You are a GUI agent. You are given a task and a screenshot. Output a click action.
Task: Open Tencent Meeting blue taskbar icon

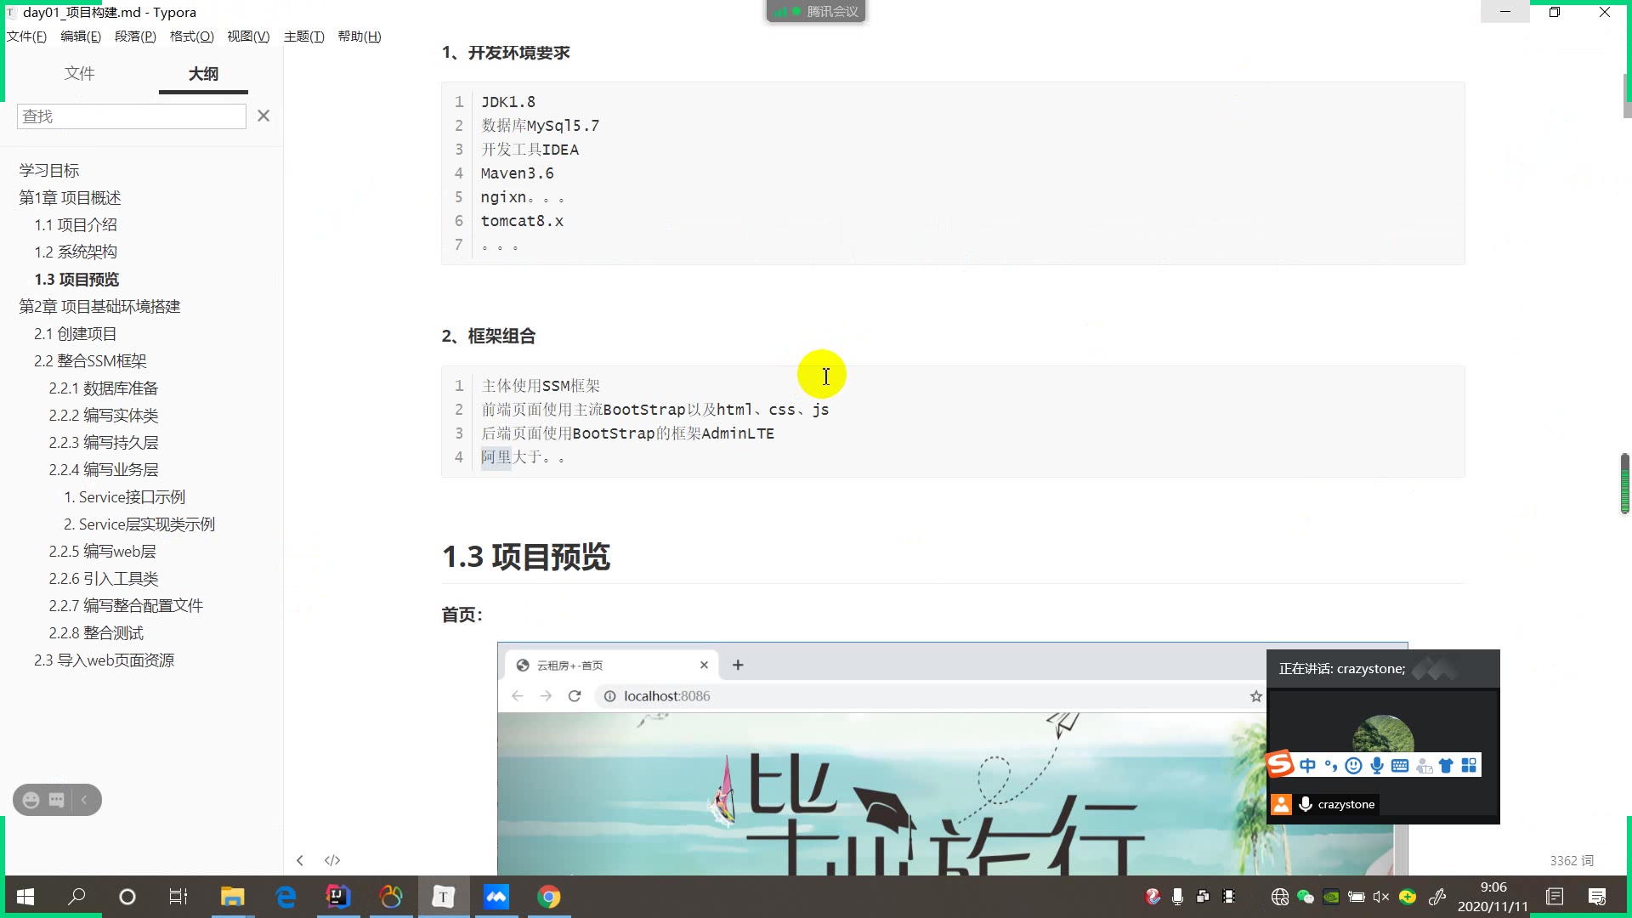(496, 897)
